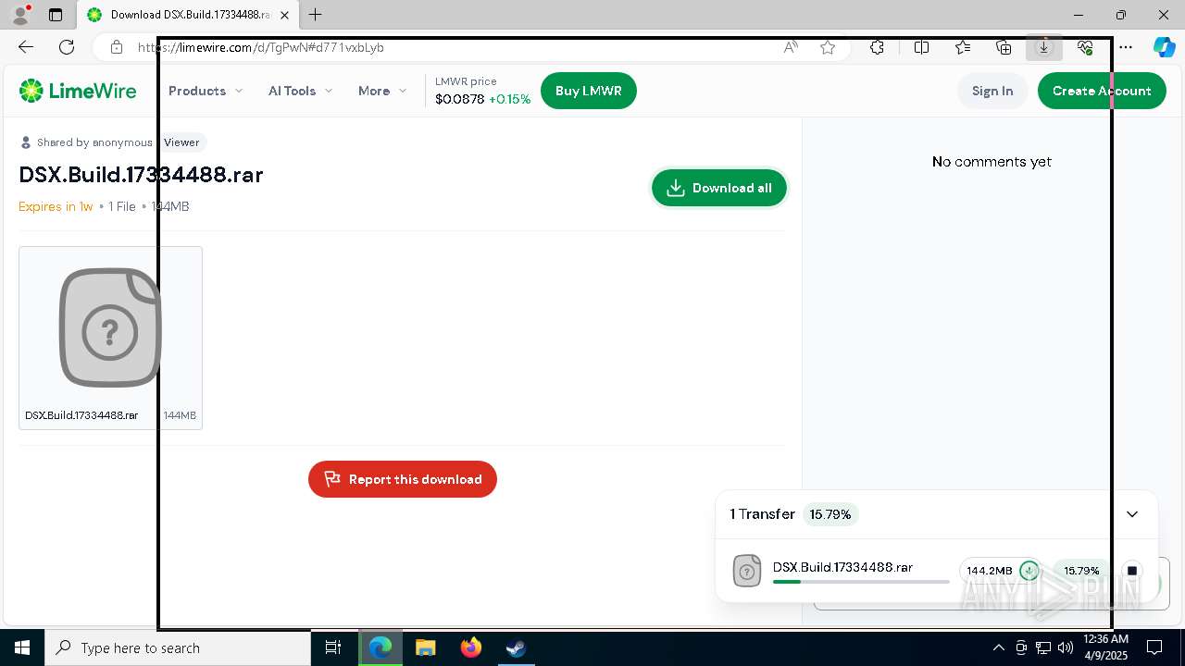The image size is (1185, 666).
Task: Open the notification center
Action: pos(1154,647)
